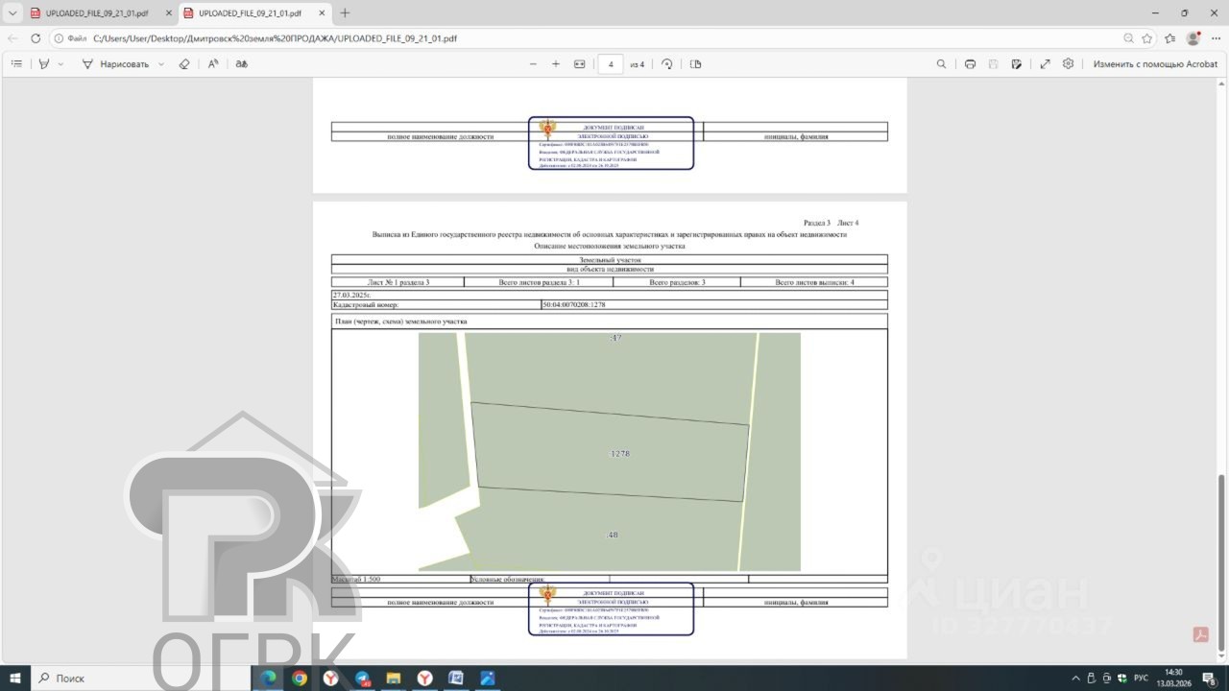
Task: Activate the Read Aloud icon
Action: tap(213, 64)
